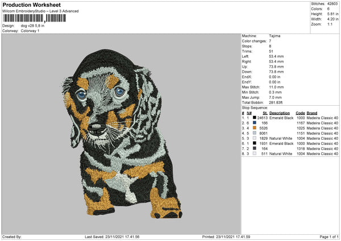The height and width of the screenshot is (241, 341).
Task: Click the 'Brand' column header
Action: pos(312,113)
